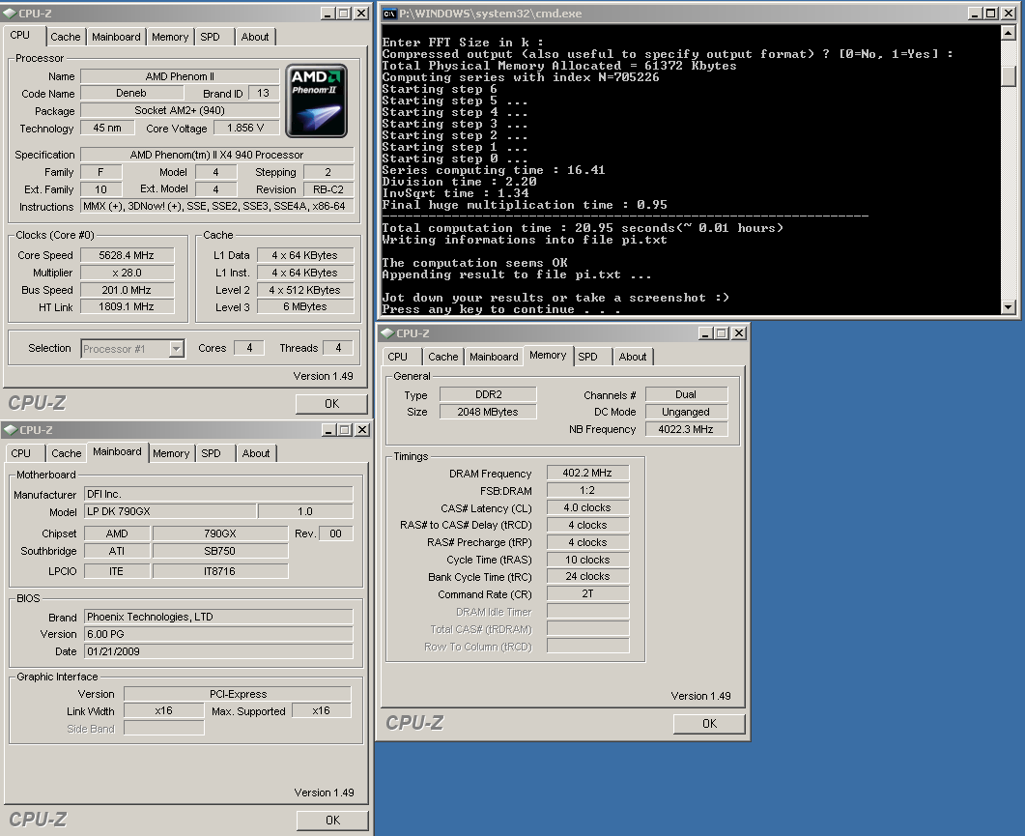
Task: Select the SPD tab in top-left CPU-Z window
Action: (210, 38)
